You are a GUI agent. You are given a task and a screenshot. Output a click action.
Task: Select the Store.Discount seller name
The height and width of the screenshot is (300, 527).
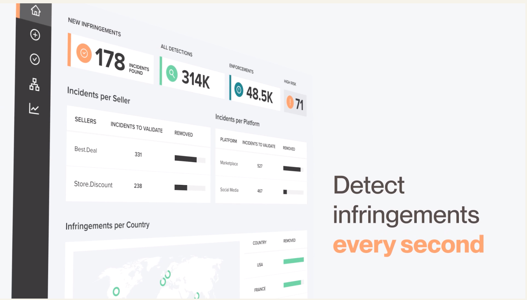pyautogui.click(x=93, y=184)
